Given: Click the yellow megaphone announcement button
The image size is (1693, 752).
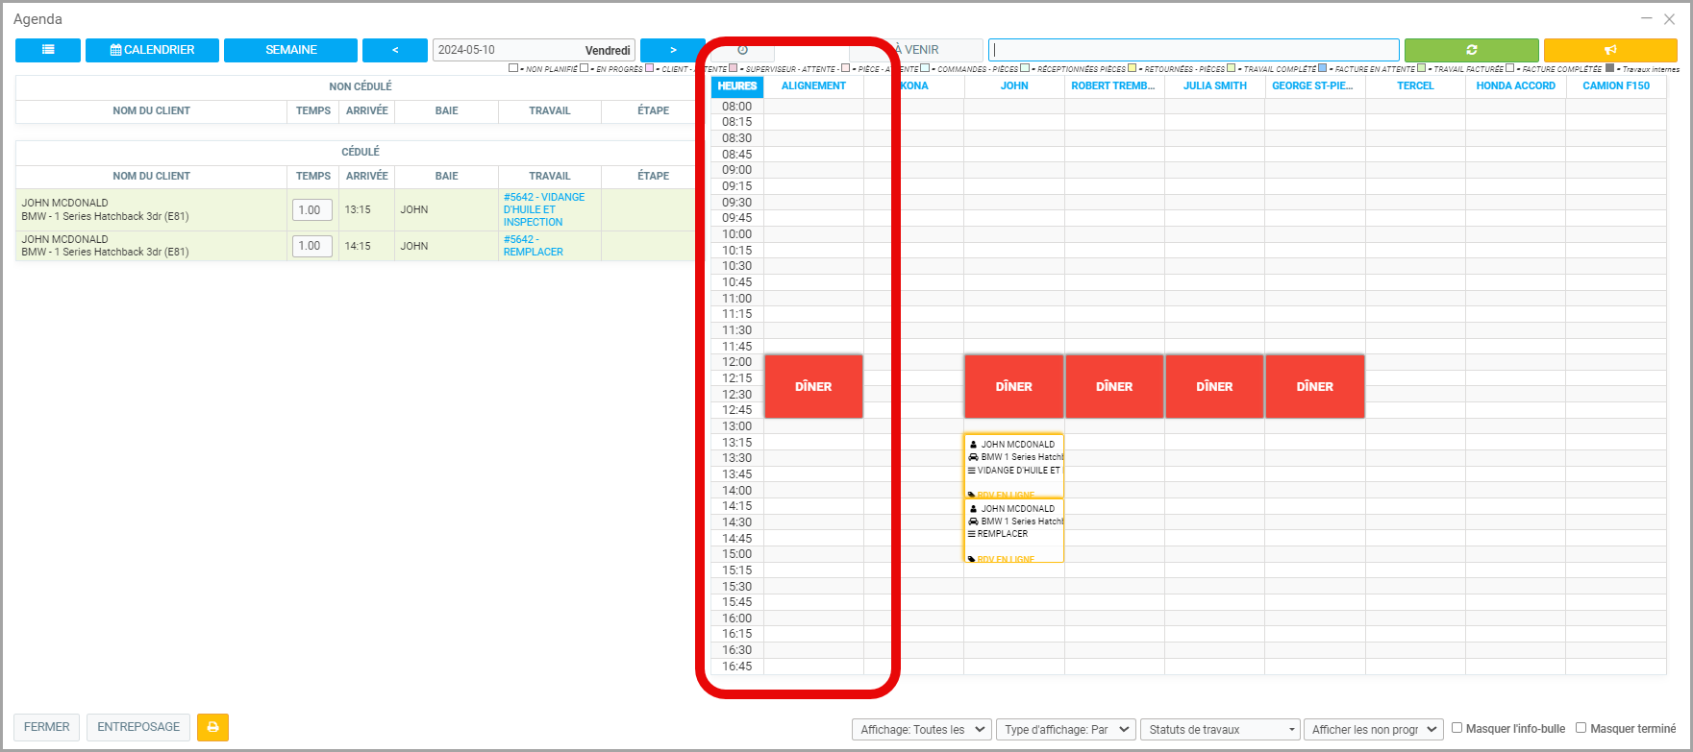Looking at the screenshot, I should (x=1610, y=50).
